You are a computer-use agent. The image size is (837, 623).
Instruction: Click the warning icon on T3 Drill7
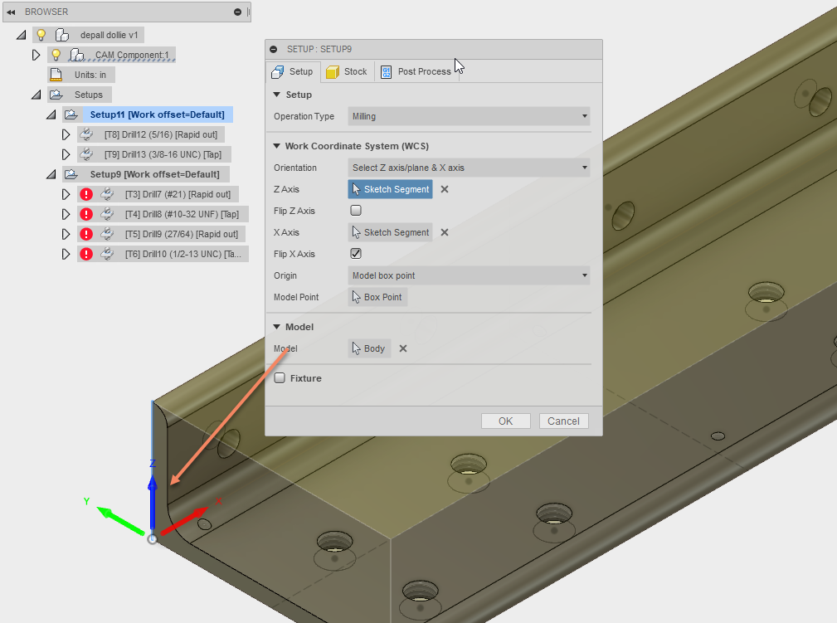[x=88, y=193]
